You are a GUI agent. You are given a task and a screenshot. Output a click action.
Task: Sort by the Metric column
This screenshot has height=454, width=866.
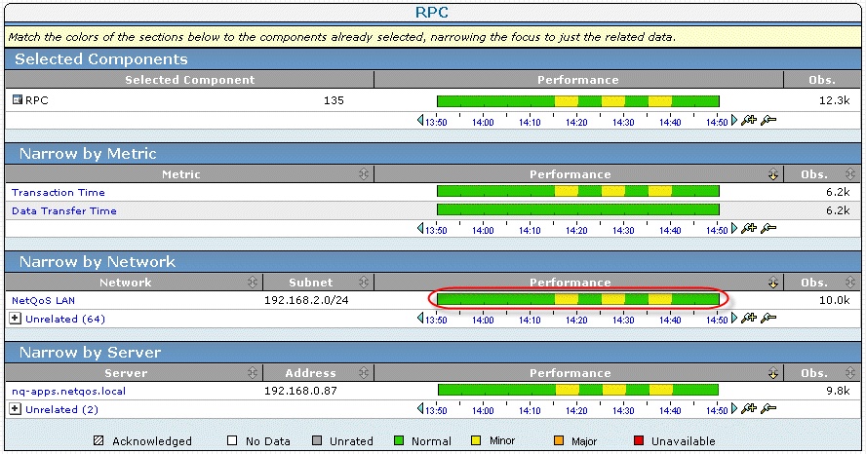(x=363, y=174)
